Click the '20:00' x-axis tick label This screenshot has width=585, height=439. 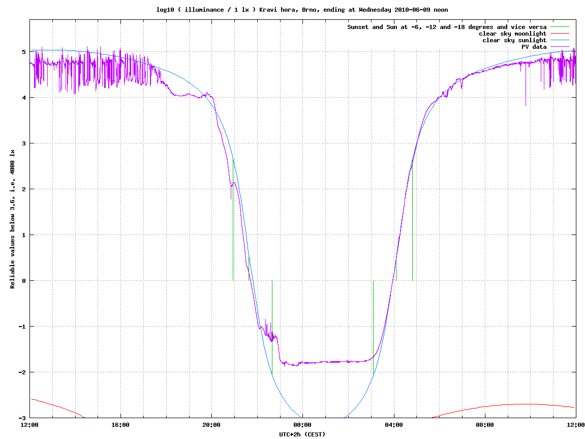pyautogui.click(x=211, y=425)
